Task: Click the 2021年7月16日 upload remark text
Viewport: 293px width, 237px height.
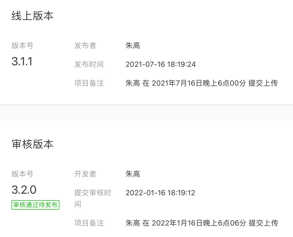Action: coord(201,83)
